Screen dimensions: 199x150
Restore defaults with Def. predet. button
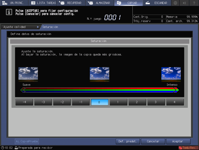(x=128, y=141)
